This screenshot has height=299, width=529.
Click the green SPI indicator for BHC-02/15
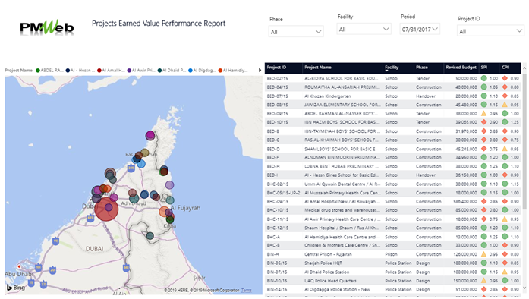coord(483,184)
